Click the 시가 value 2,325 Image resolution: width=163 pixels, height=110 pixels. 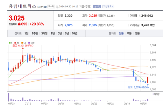click(68, 25)
